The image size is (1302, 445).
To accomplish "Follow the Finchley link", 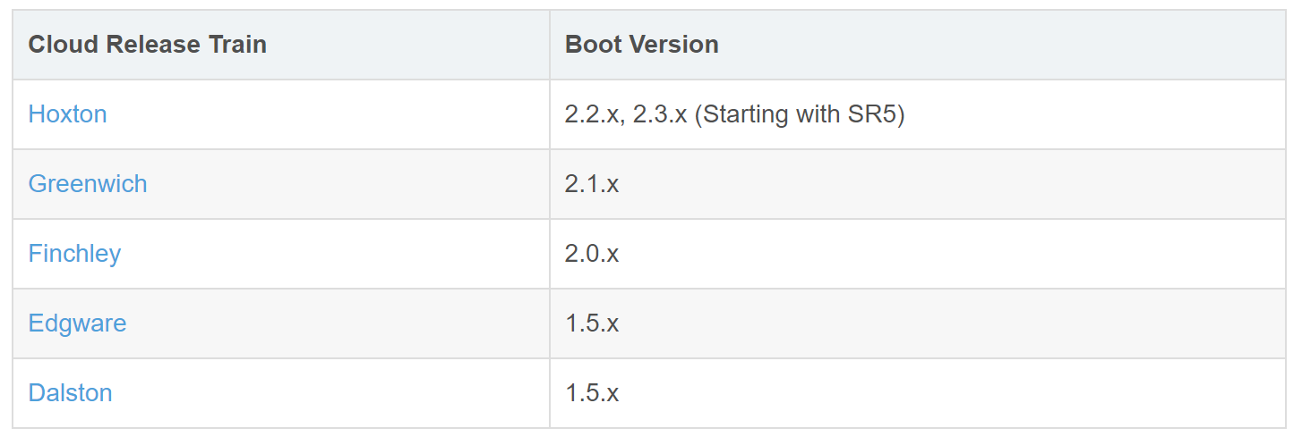I will tap(74, 254).
